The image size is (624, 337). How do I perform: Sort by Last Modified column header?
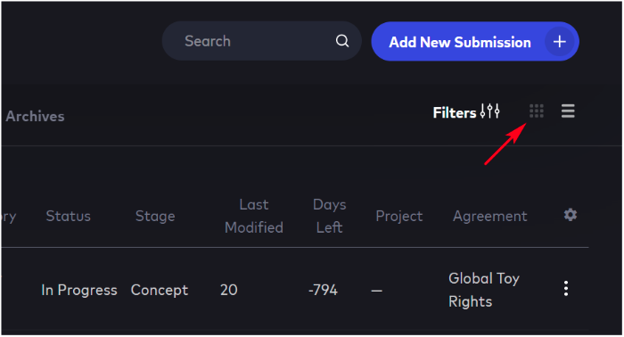[x=254, y=216]
